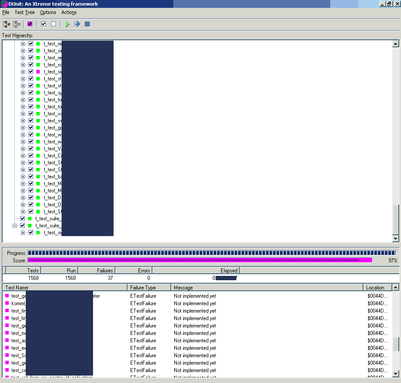Click the Select All tests toolbar icon
401x383 pixels.
7,24
